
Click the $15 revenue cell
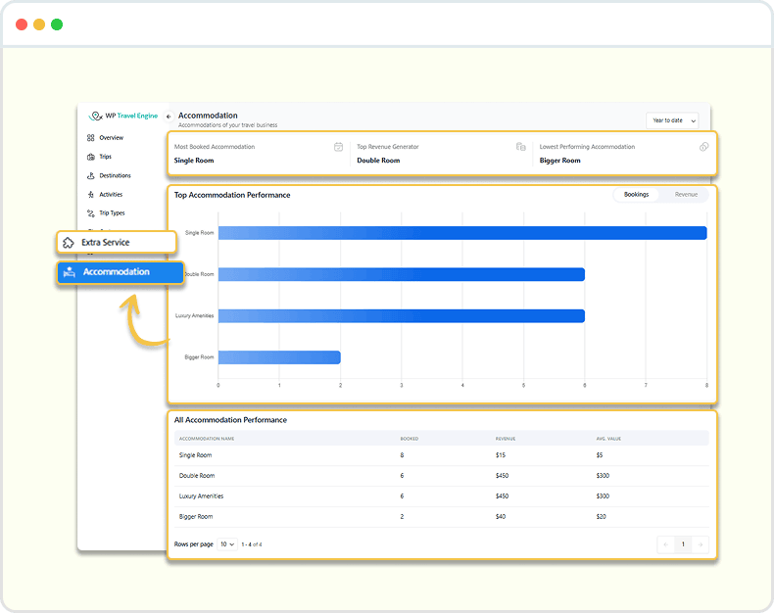pyautogui.click(x=501, y=455)
